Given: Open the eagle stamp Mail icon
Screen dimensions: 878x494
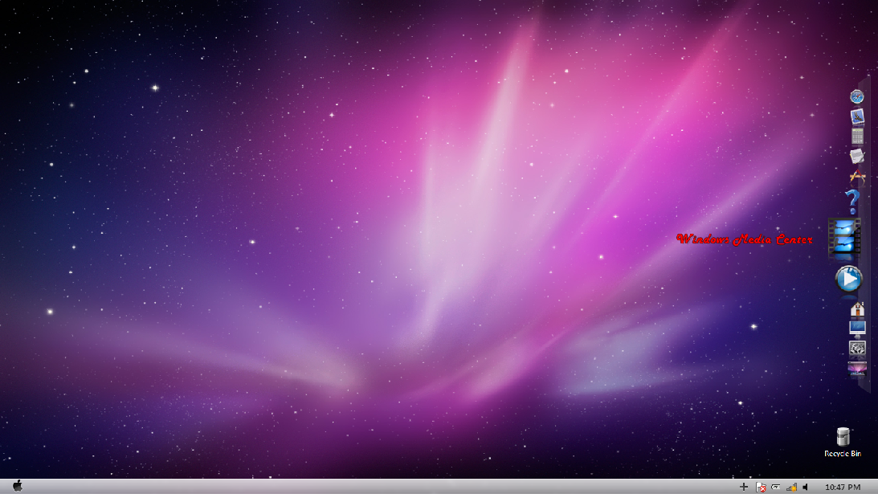Looking at the screenshot, I should point(857,116).
